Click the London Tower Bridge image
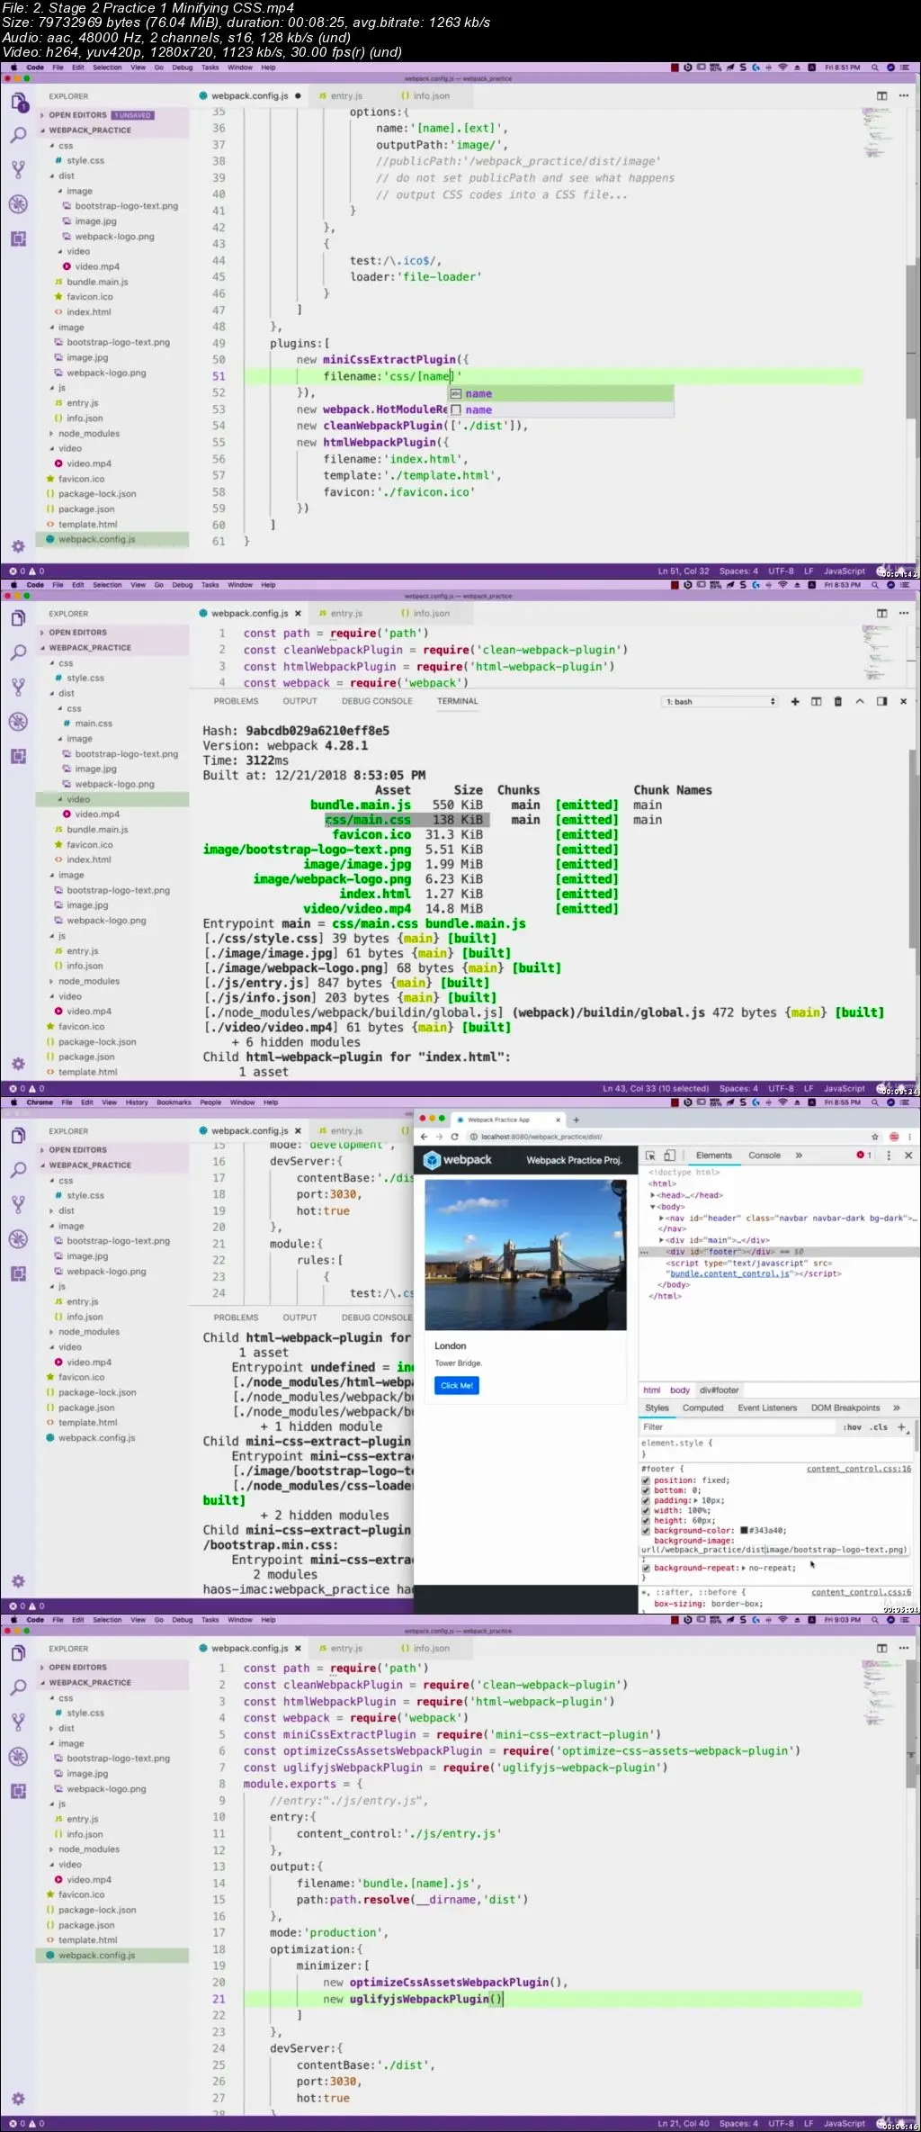This screenshot has height=2132, width=921. (525, 1255)
